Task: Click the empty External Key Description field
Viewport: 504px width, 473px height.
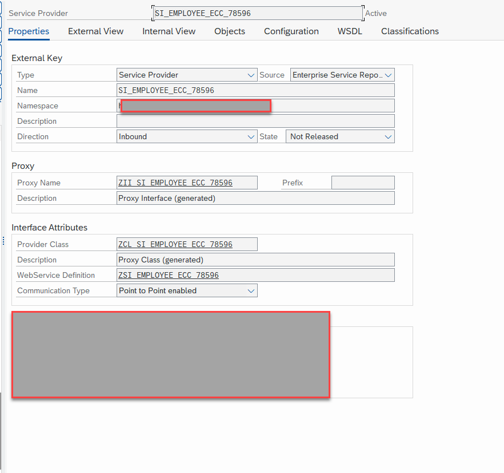Action: pos(255,122)
